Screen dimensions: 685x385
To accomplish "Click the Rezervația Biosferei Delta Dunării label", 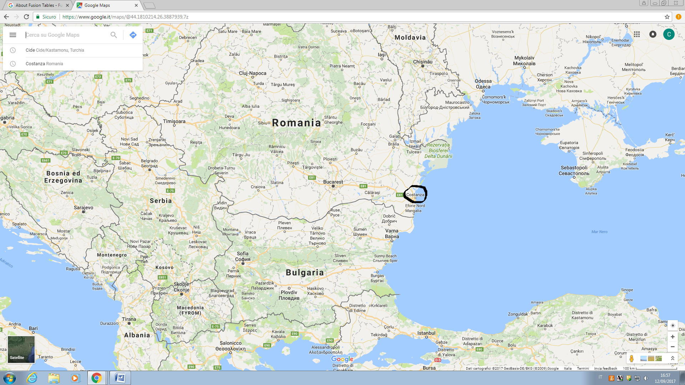I will 438,150.
